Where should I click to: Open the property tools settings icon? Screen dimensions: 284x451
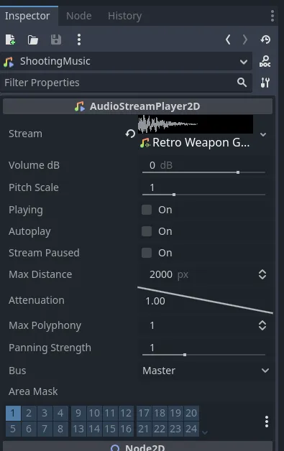point(265,83)
